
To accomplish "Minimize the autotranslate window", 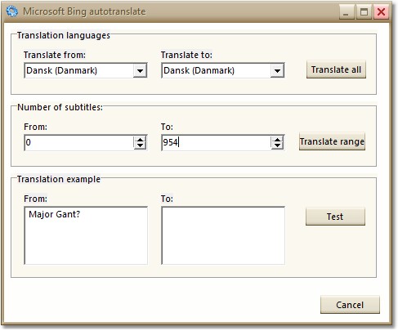I will click(x=347, y=11).
